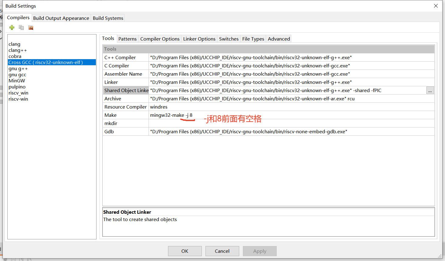Click the Assembler Name row label
The height and width of the screenshot is (261, 445).
126,74
